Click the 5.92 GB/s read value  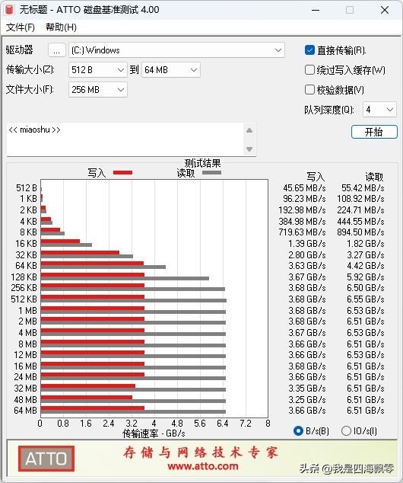click(x=366, y=277)
